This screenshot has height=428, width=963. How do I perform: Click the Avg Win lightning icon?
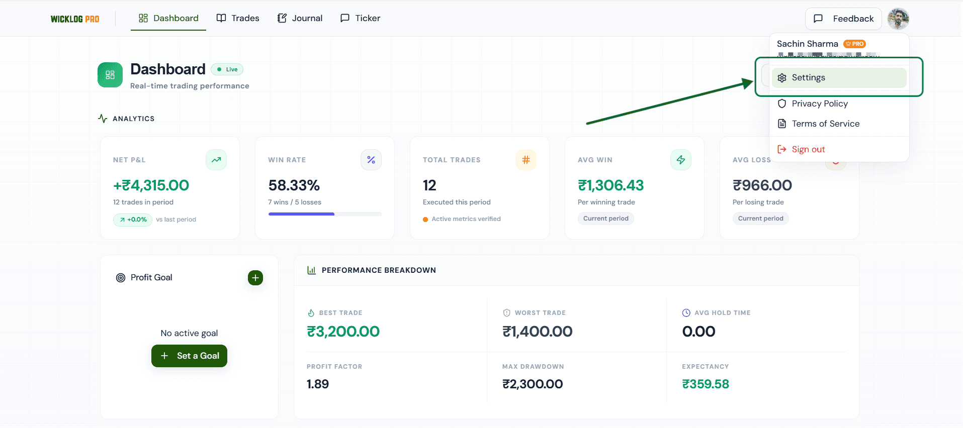point(681,160)
